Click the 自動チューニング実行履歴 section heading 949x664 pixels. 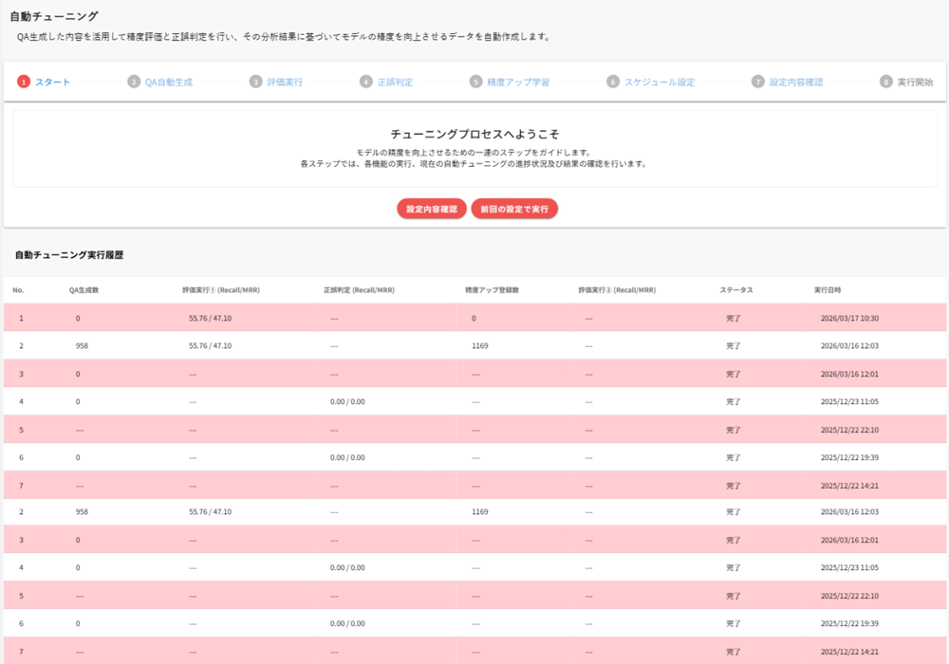(67, 253)
